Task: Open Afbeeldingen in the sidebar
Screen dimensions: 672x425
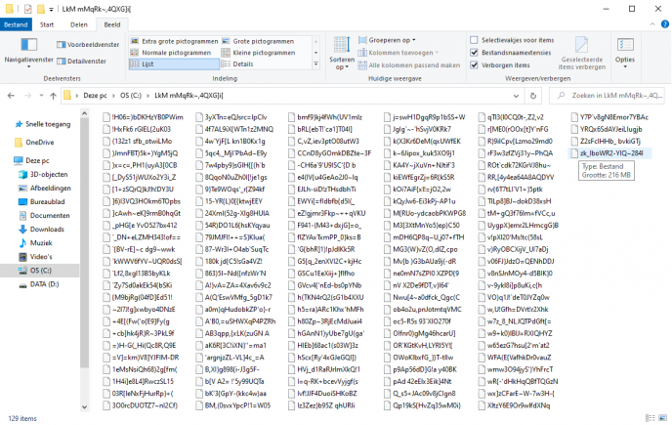Action: pyautogui.click(x=45, y=189)
